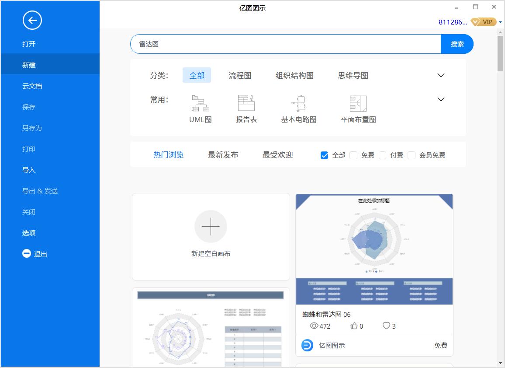This screenshot has height=368, width=505.
Task: Expand the 分类 category row chevron
Action: coord(440,75)
